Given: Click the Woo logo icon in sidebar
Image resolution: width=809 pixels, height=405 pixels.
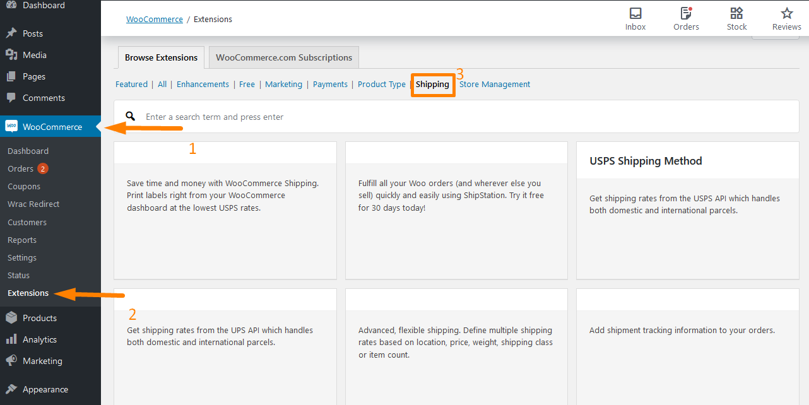Looking at the screenshot, I should [11, 126].
